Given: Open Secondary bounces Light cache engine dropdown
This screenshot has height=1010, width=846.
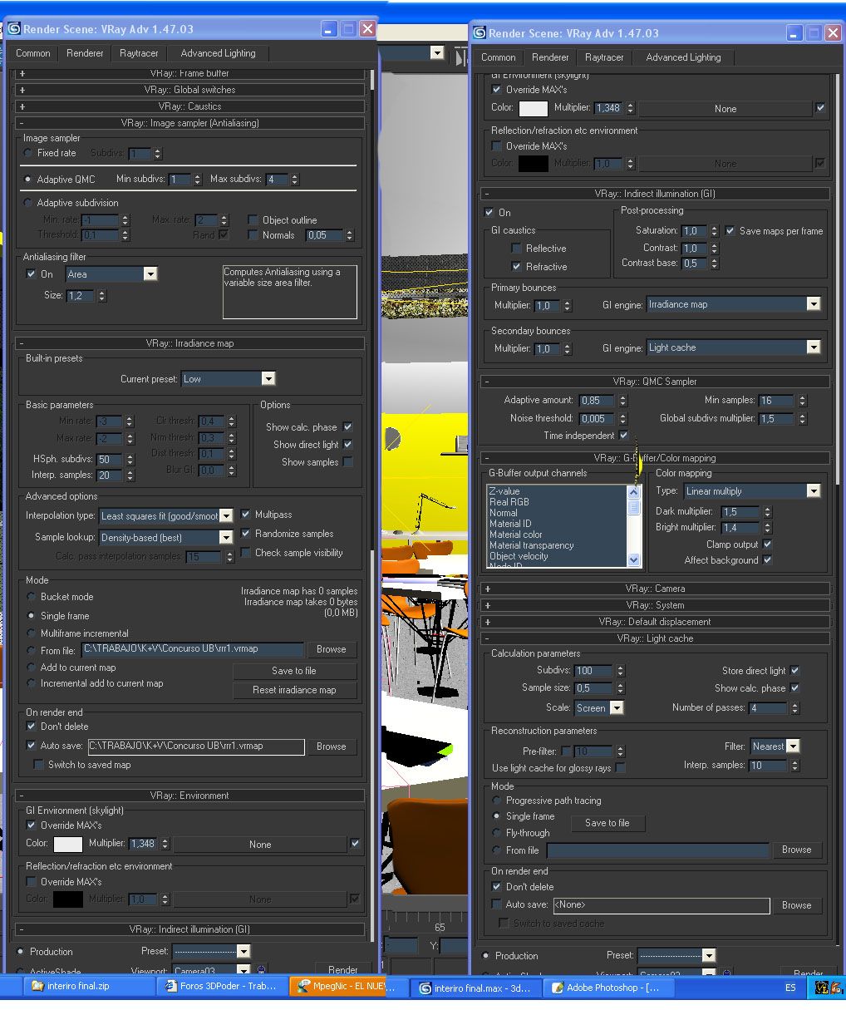Looking at the screenshot, I should [813, 348].
